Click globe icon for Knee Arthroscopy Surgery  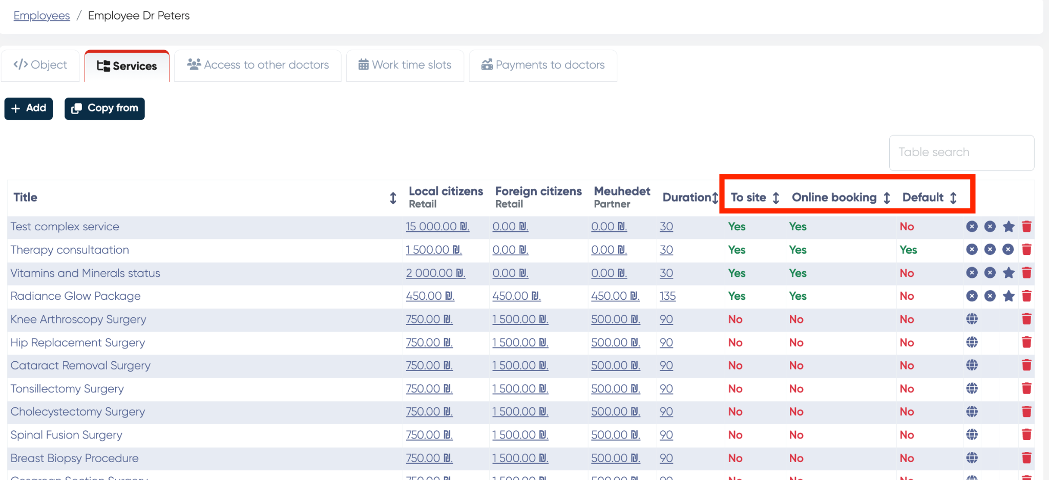click(972, 319)
